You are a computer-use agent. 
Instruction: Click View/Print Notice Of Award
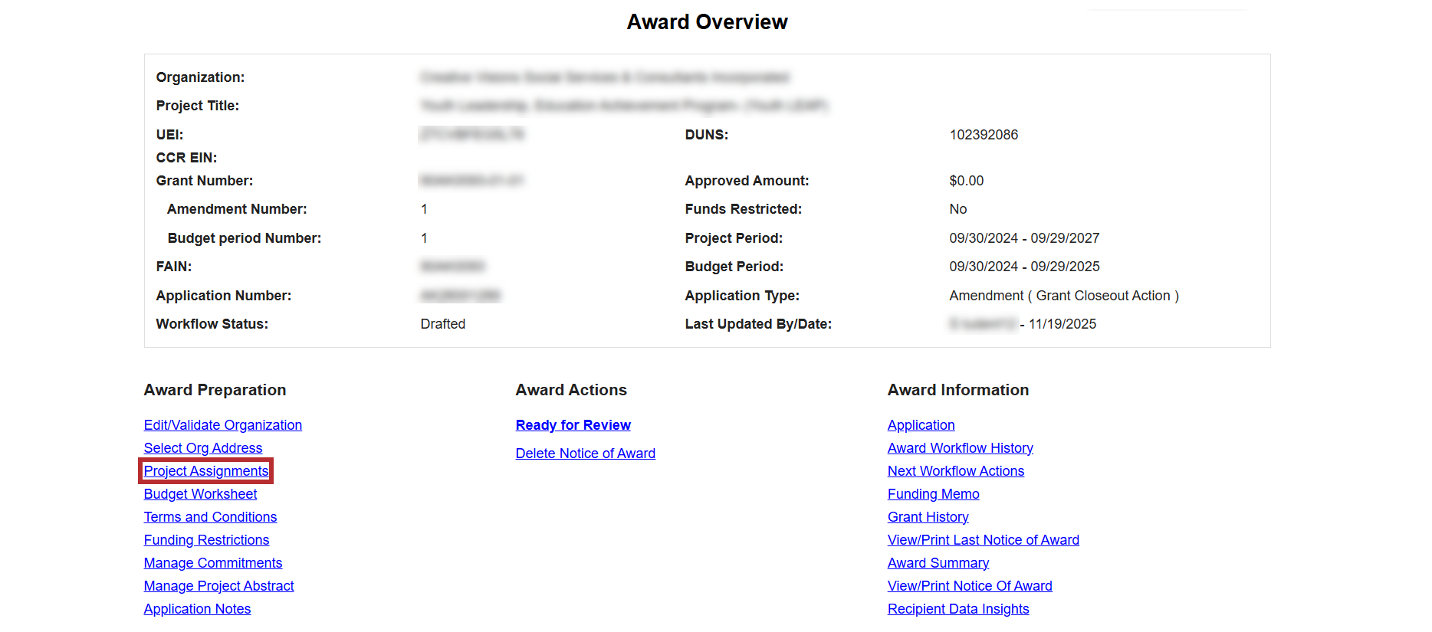pos(969,586)
